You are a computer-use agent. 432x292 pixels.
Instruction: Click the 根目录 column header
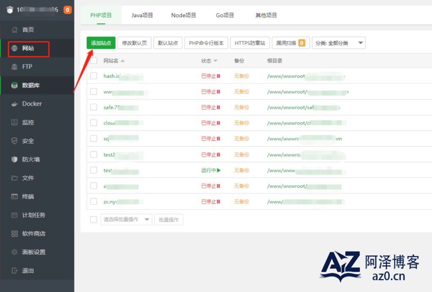[274, 61]
